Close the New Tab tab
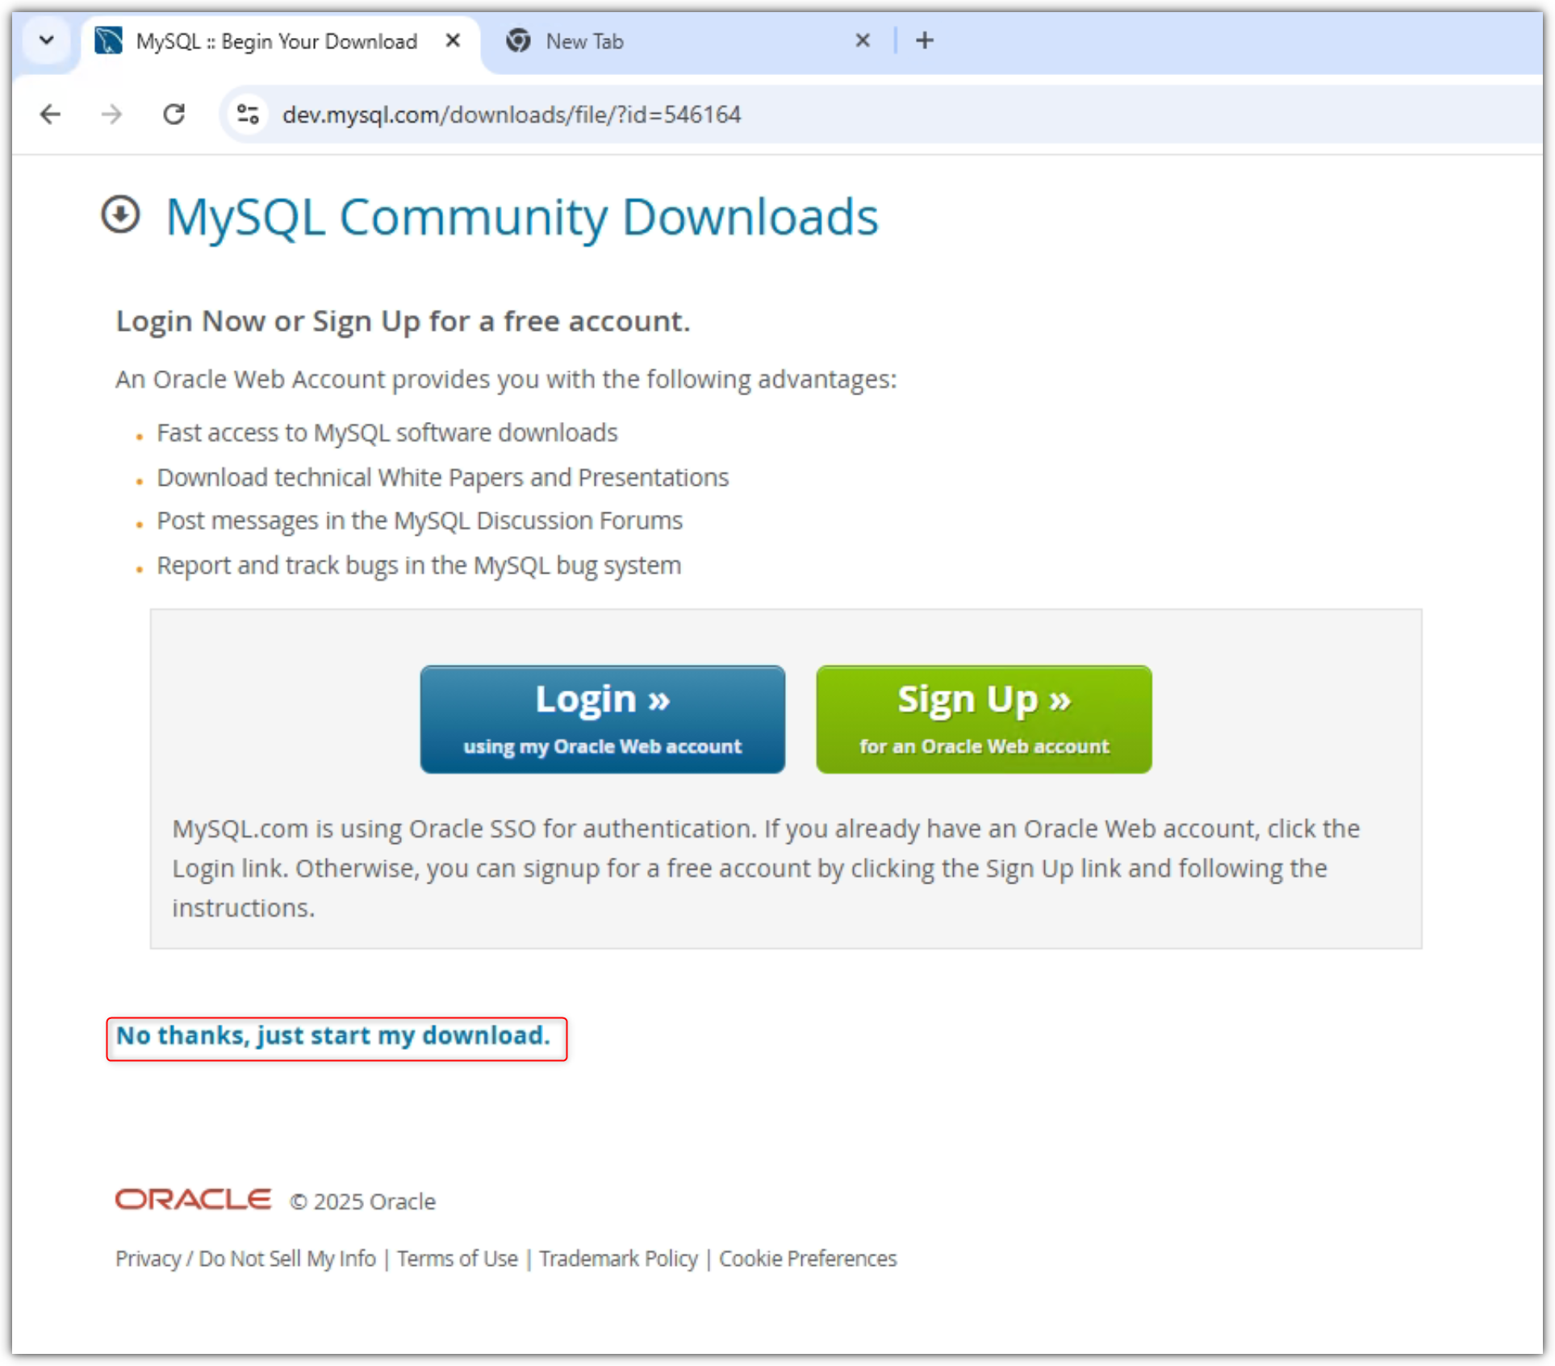 pos(862,40)
